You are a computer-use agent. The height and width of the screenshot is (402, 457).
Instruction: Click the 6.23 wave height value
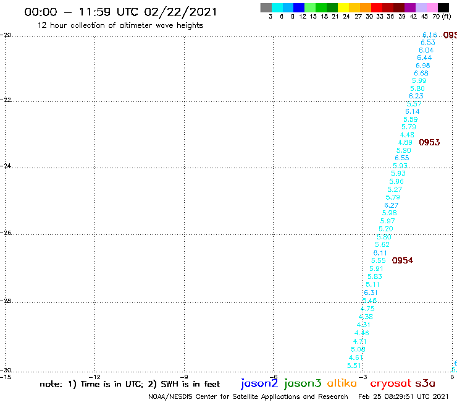click(416, 96)
